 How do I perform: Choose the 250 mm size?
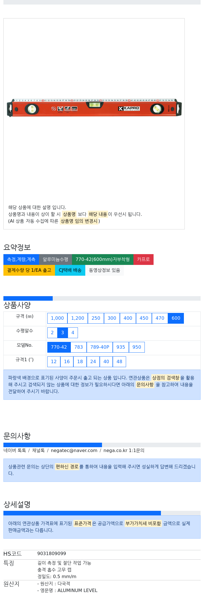tap(96, 318)
